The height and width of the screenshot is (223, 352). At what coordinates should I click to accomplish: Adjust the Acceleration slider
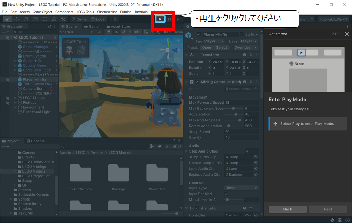(x=234, y=114)
